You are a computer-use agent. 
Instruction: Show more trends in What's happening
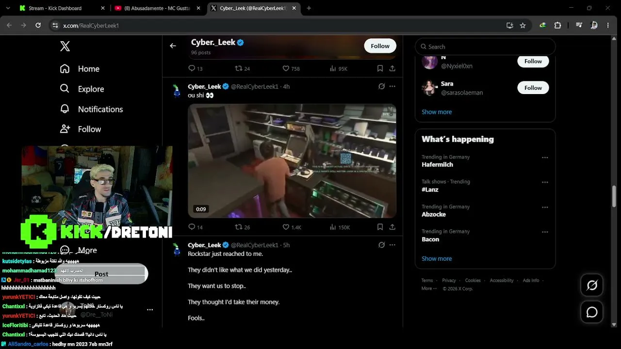point(437,258)
